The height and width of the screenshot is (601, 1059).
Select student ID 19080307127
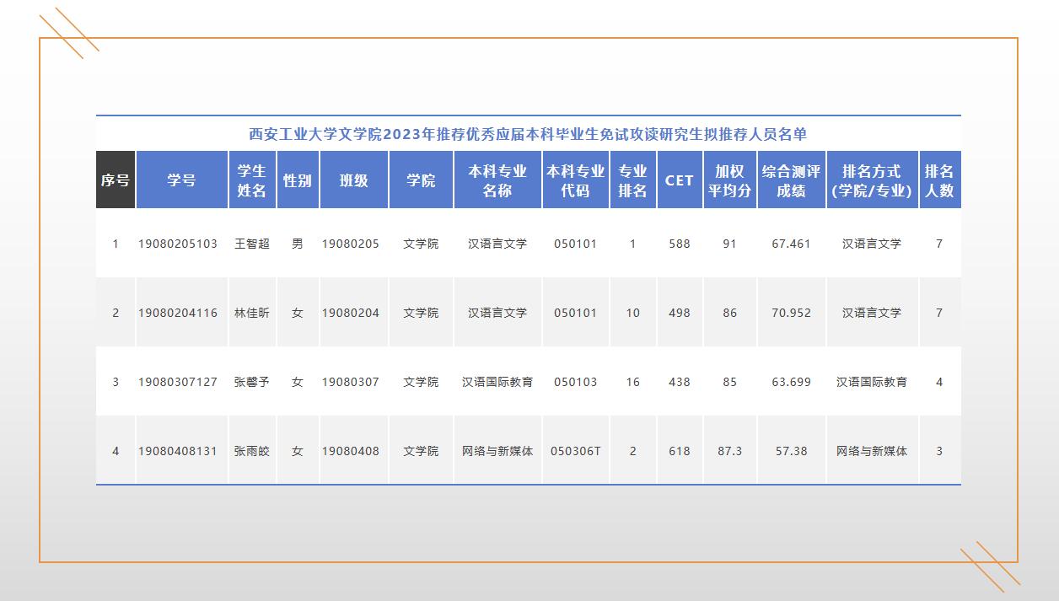click(x=178, y=382)
